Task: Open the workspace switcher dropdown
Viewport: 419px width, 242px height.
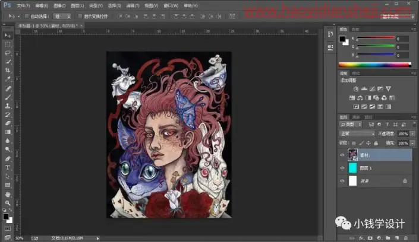Action: pos(398,17)
